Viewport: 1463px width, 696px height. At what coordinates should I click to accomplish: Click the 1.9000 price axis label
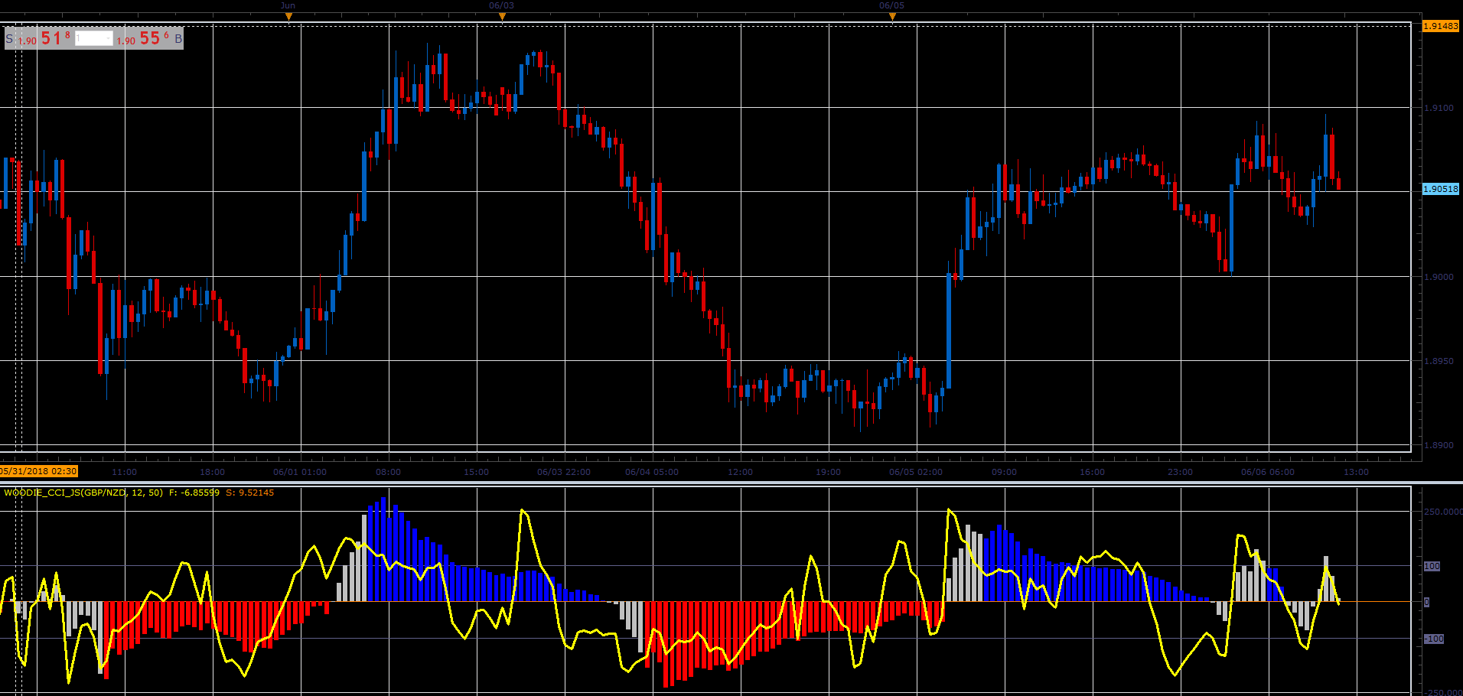[1439, 277]
